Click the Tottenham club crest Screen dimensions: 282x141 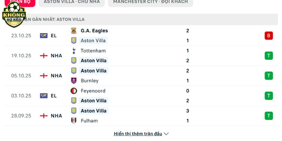(74, 51)
